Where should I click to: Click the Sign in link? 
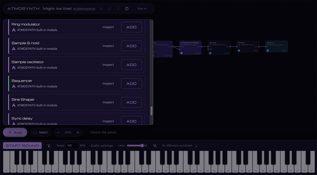point(142,8)
